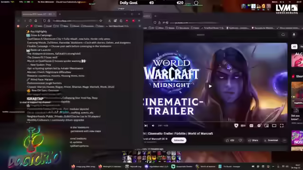Screen dimensions: 303x170
Task: Share the cinematic trailer video
Action: pos(253,140)
